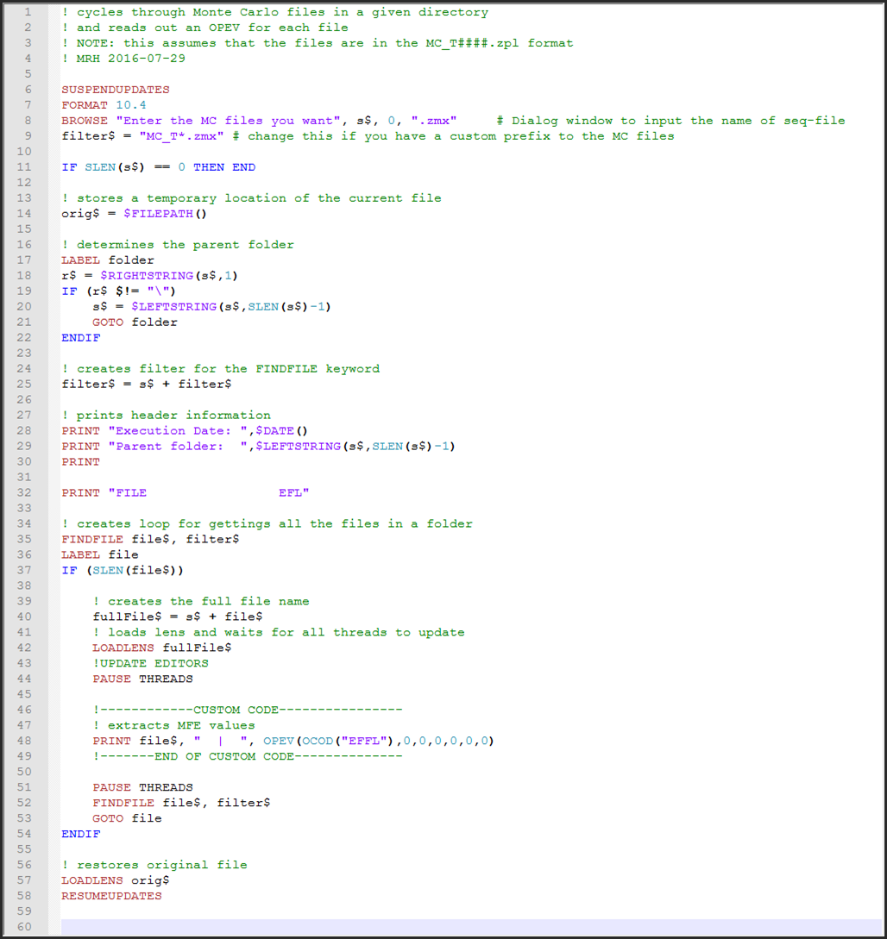Click the !UPDATE EDITORS comment
The height and width of the screenshot is (939, 887).
[150, 664]
